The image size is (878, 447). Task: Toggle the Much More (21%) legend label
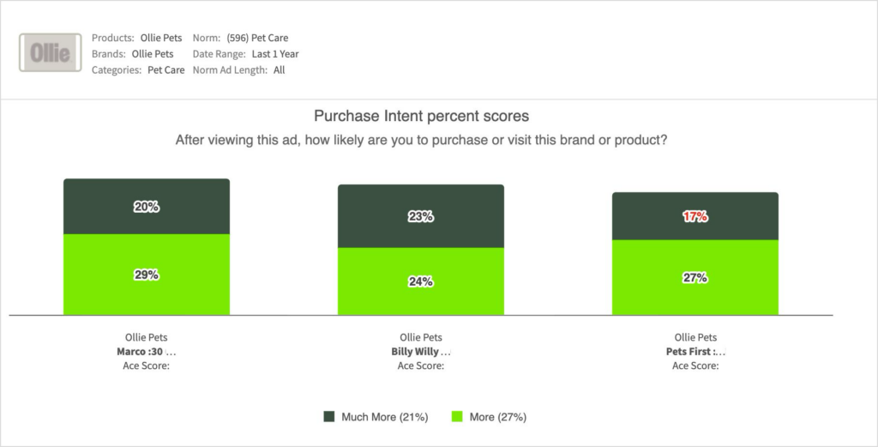click(384, 417)
